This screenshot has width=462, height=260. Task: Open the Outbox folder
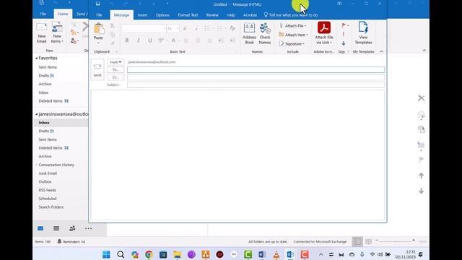[x=45, y=181]
